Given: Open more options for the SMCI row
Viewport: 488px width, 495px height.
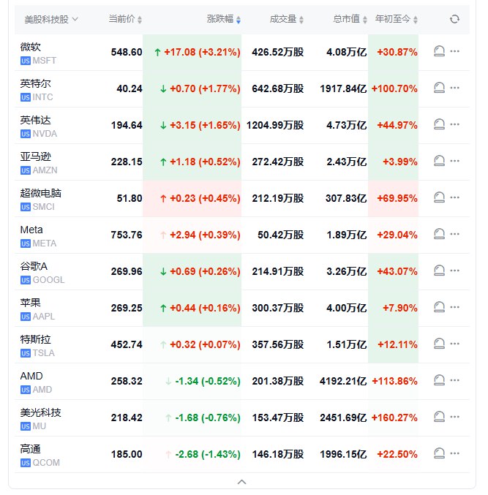Looking at the screenshot, I should pyautogui.click(x=454, y=197).
